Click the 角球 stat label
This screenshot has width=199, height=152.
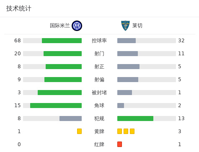pos(99,106)
